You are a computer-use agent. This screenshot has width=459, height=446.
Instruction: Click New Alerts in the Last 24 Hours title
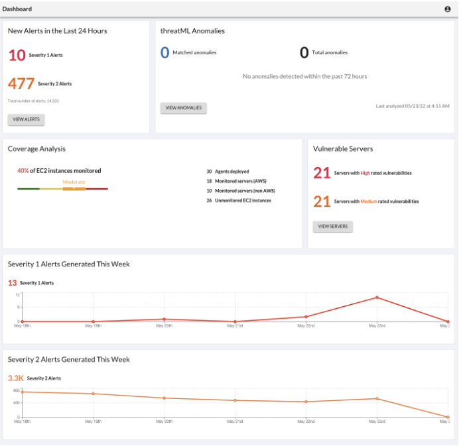57,30
